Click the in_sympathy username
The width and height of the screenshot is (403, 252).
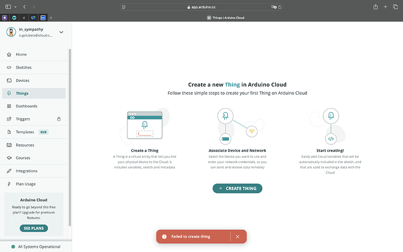tap(31, 29)
